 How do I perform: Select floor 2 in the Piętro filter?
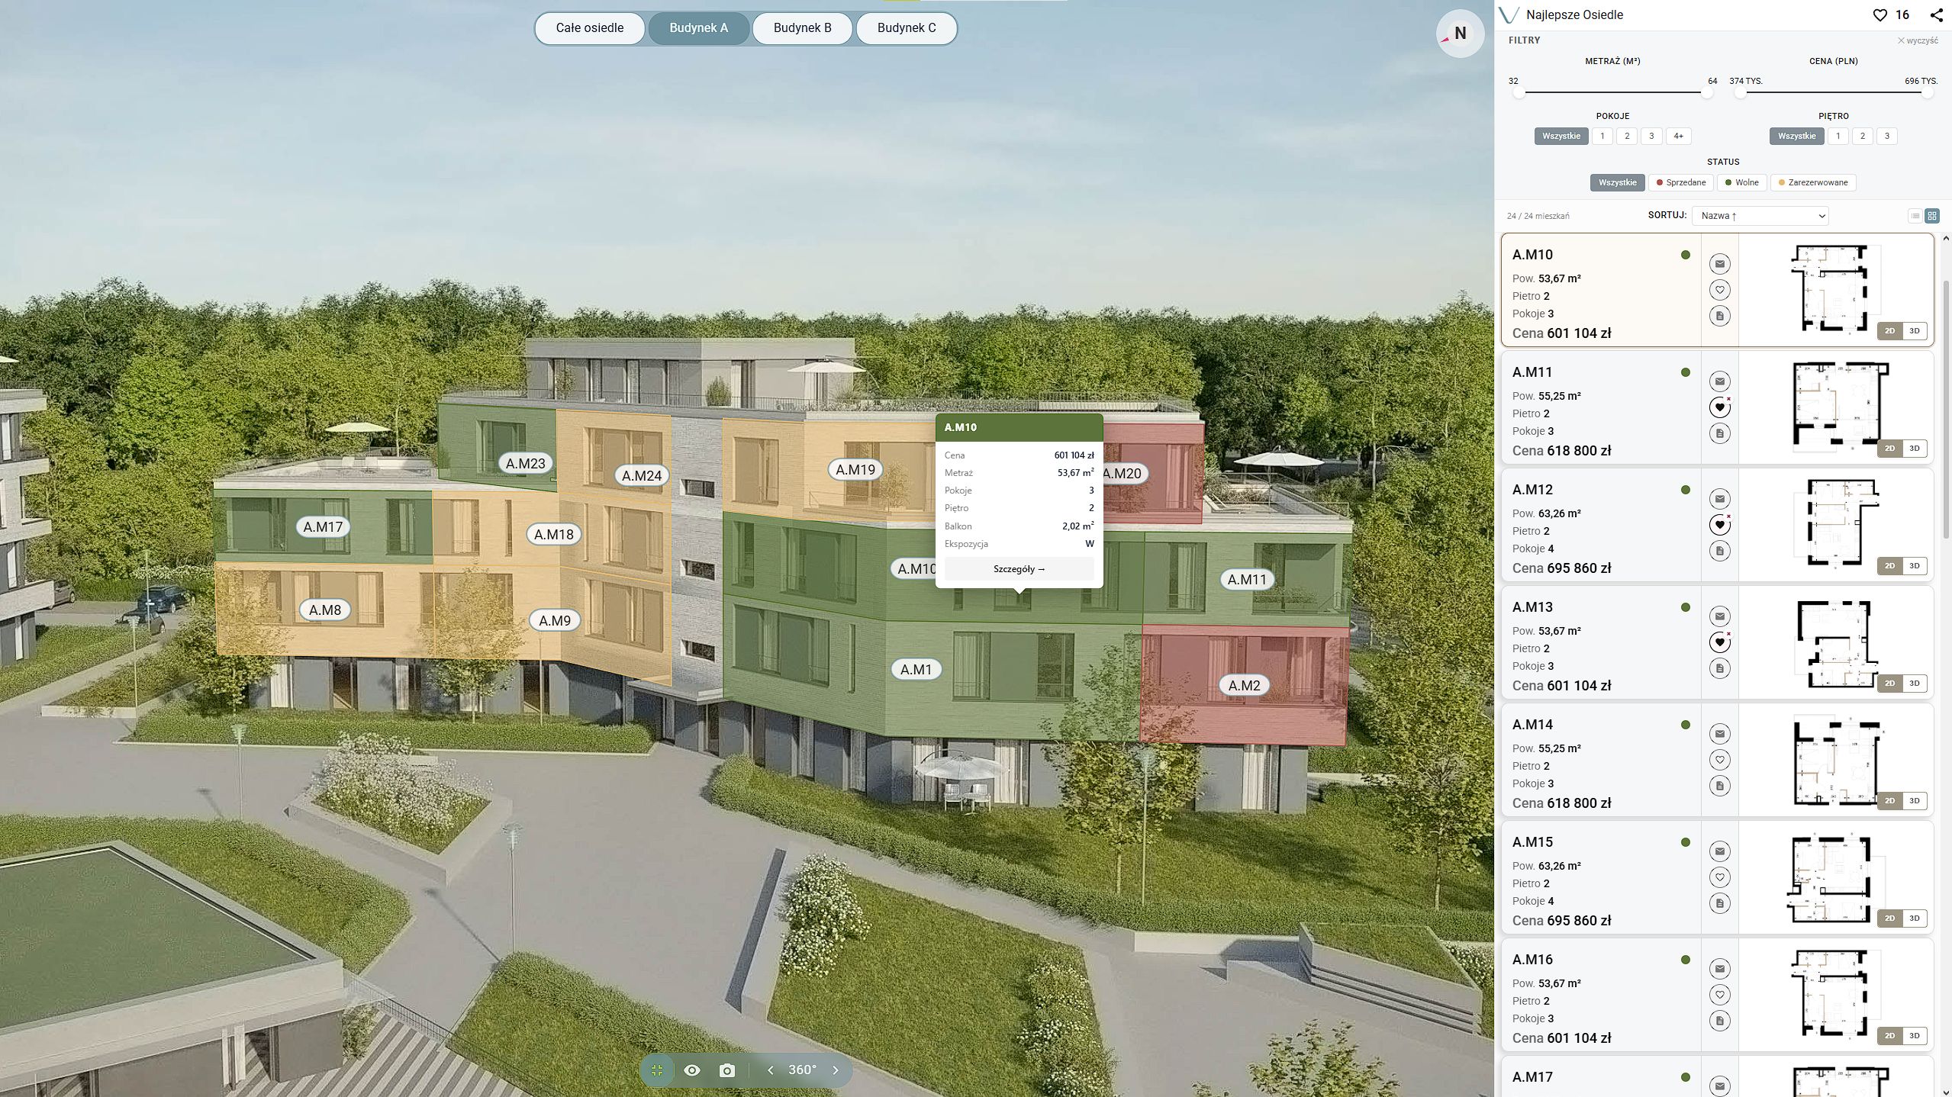click(x=1863, y=136)
